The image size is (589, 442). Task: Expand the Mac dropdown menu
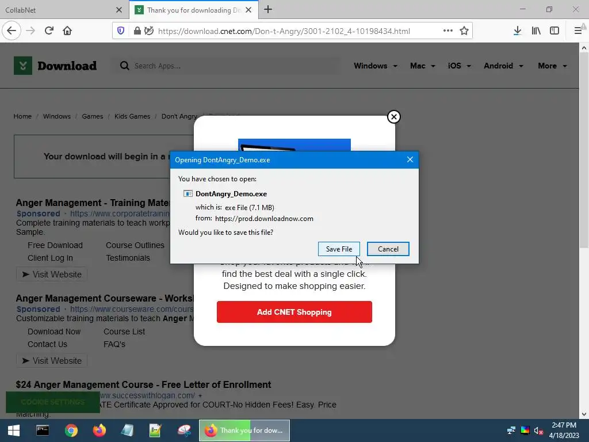click(x=423, y=66)
